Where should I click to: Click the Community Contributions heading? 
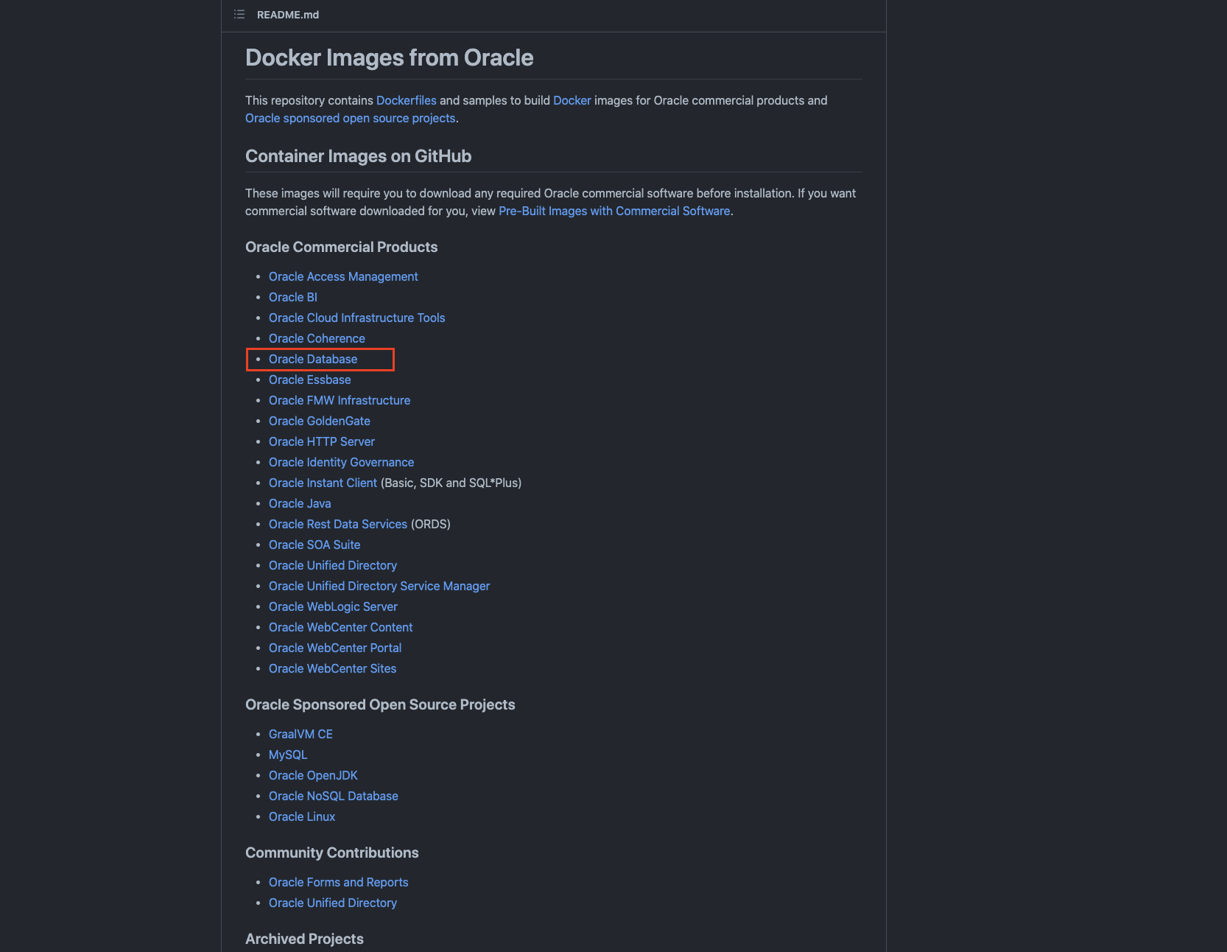[x=332, y=853]
